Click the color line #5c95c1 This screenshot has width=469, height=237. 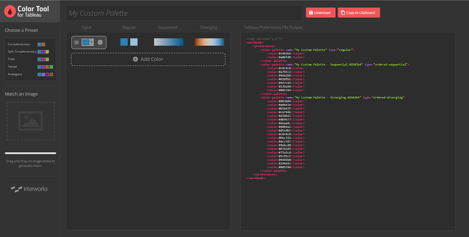click(x=286, y=156)
